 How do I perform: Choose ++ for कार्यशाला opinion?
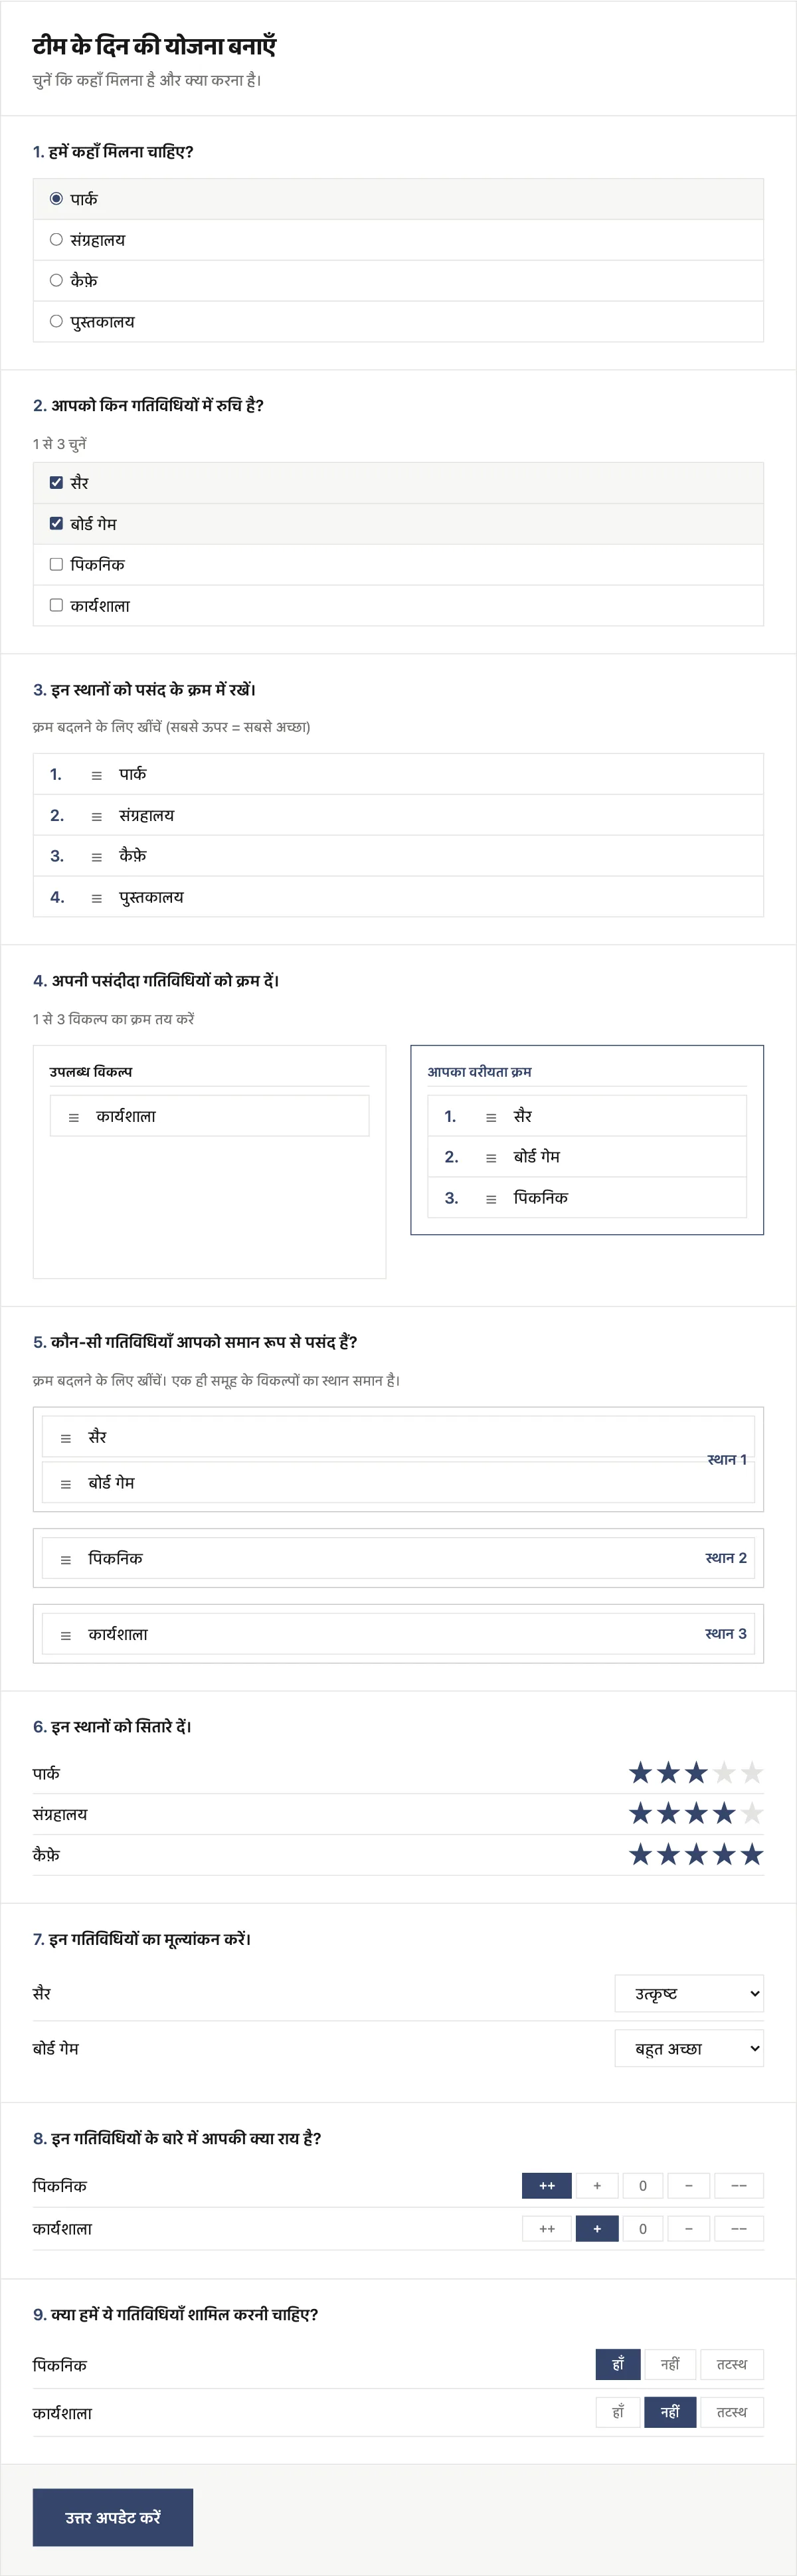(547, 2228)
